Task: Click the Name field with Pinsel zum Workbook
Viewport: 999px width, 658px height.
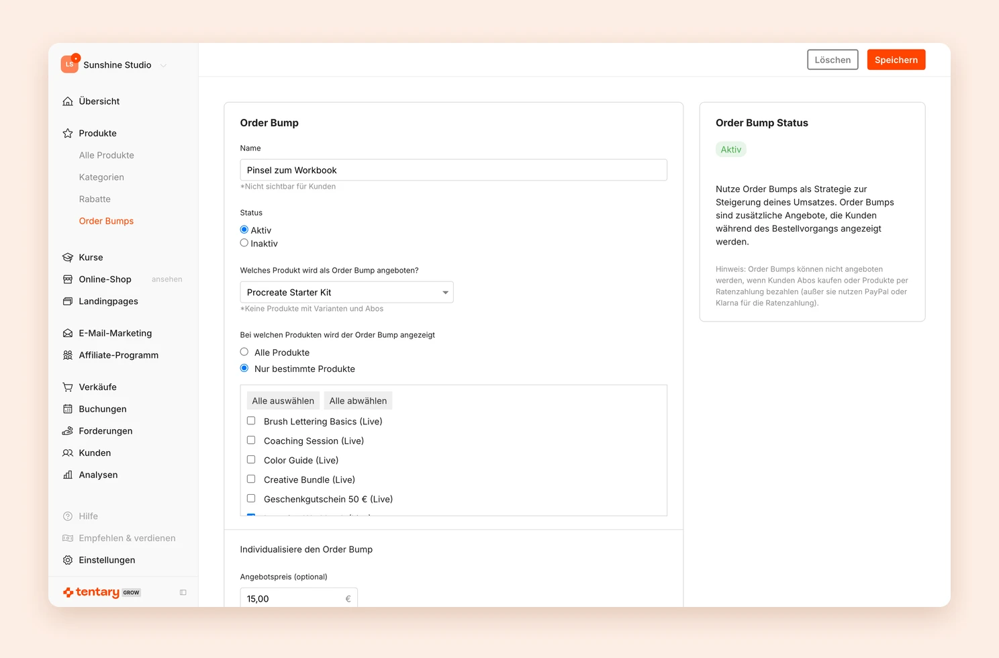Action: [454, 170]
